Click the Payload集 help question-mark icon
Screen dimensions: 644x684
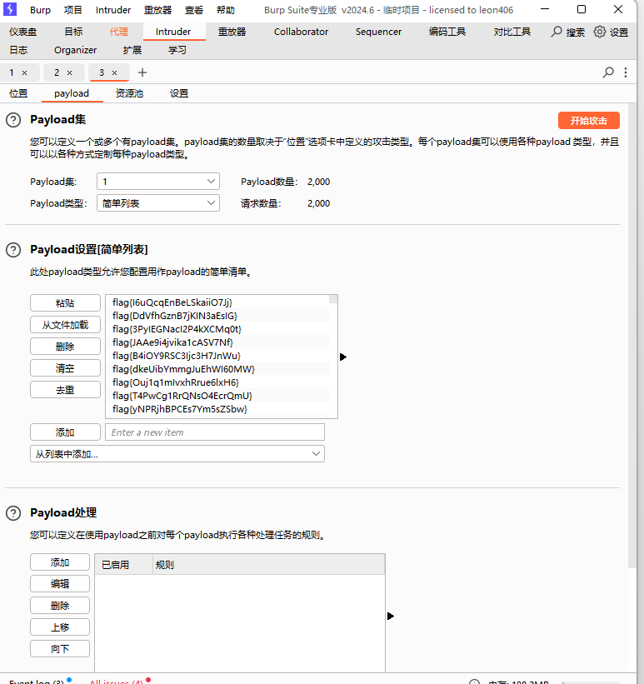tap(13, 120)
